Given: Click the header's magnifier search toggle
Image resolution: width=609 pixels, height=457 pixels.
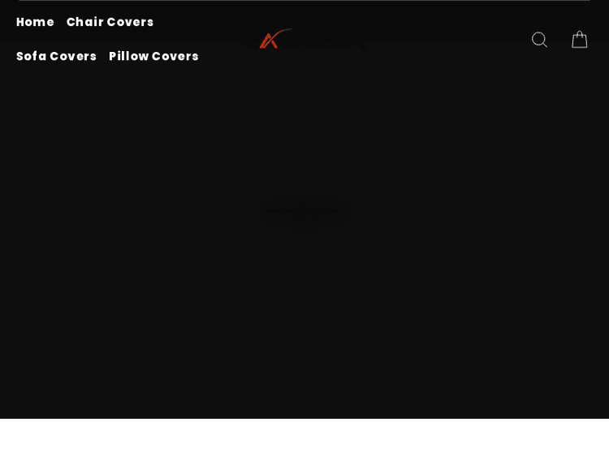Looking at the screenshot, I should click(x=539, y=40).
